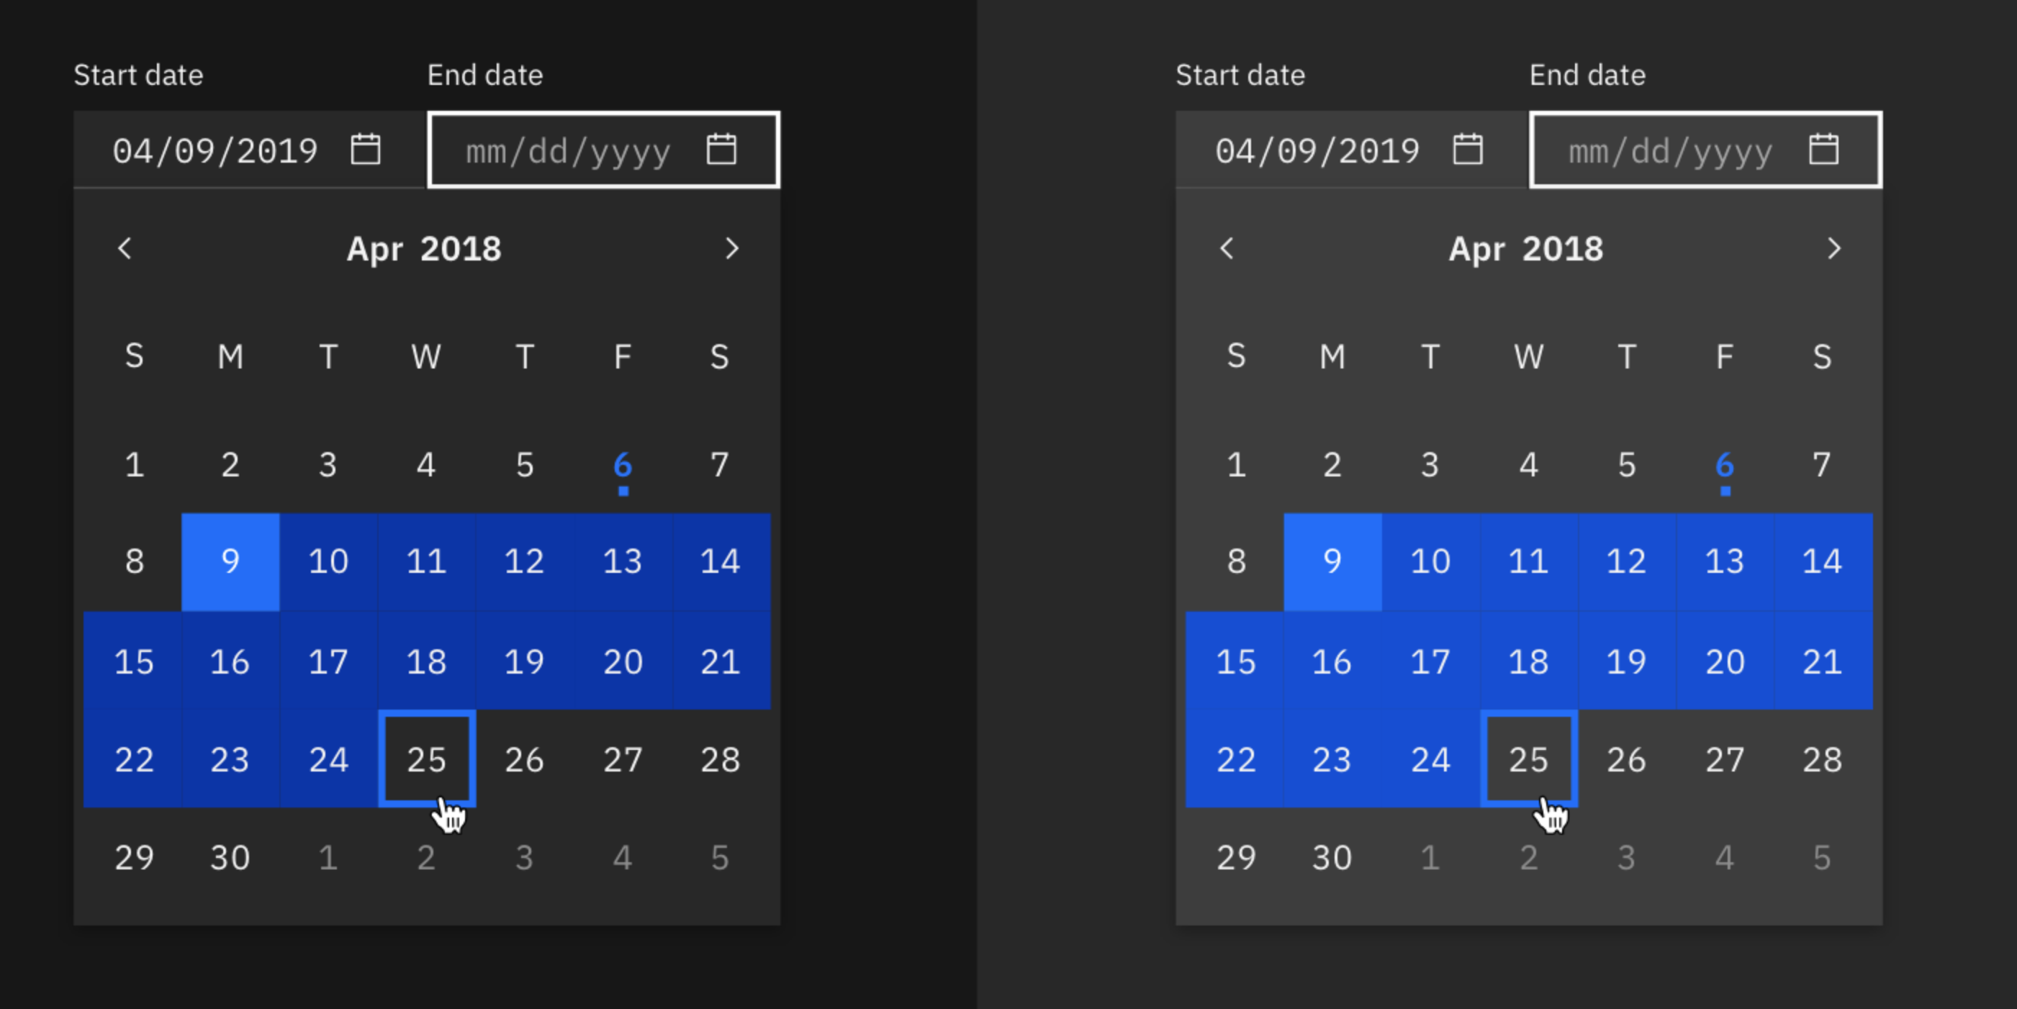Open the month view on the right calendar header
The height and width of the screenshot is (1009, 2017).
pos(1526,248)
